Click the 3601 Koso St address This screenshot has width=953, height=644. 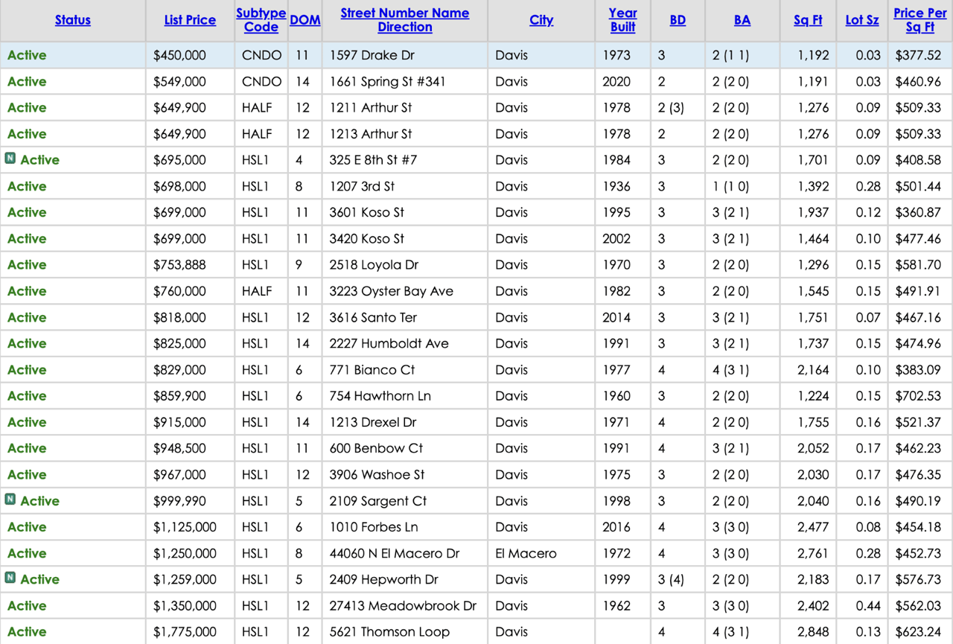367,213
